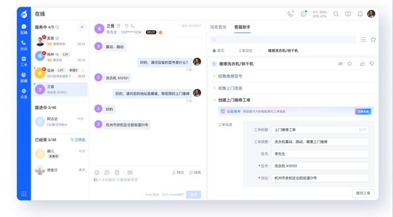This screenshot has width=393, height=217.
Task: Click the blue send button
Action: (x=193, y=194)
